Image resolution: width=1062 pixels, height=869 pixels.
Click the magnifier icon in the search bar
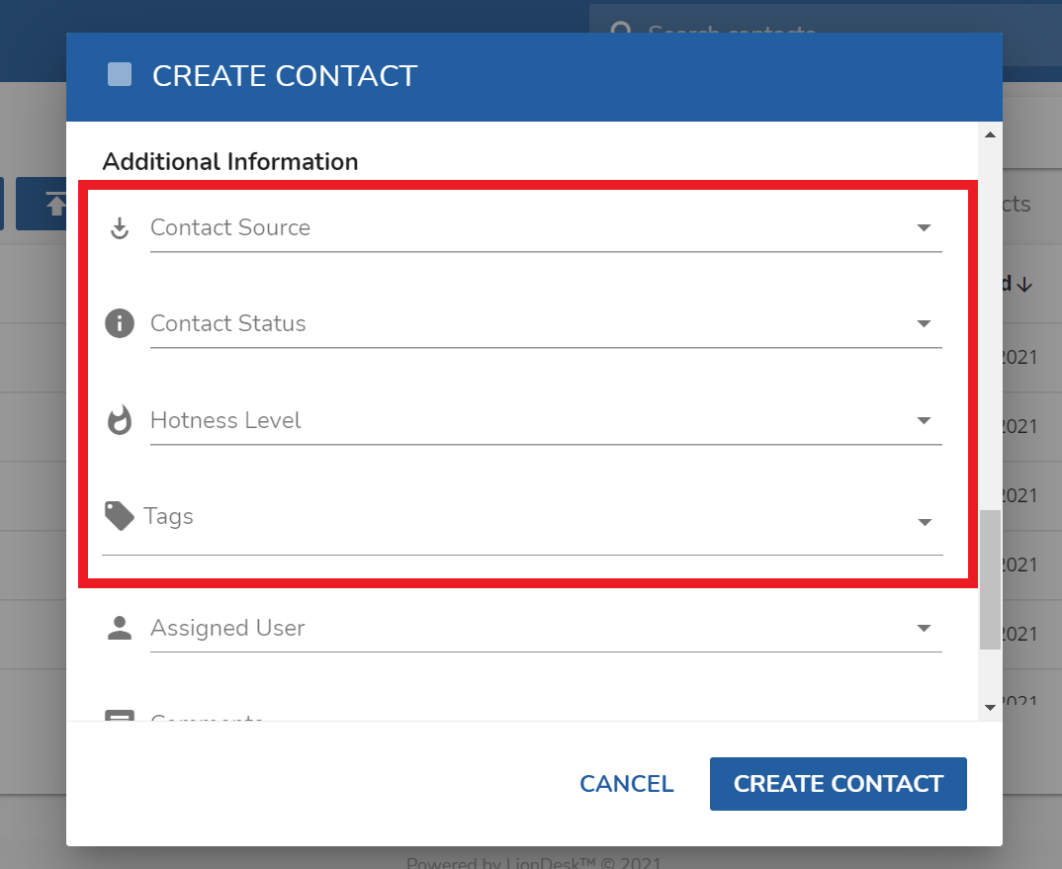tap(621, 32)
